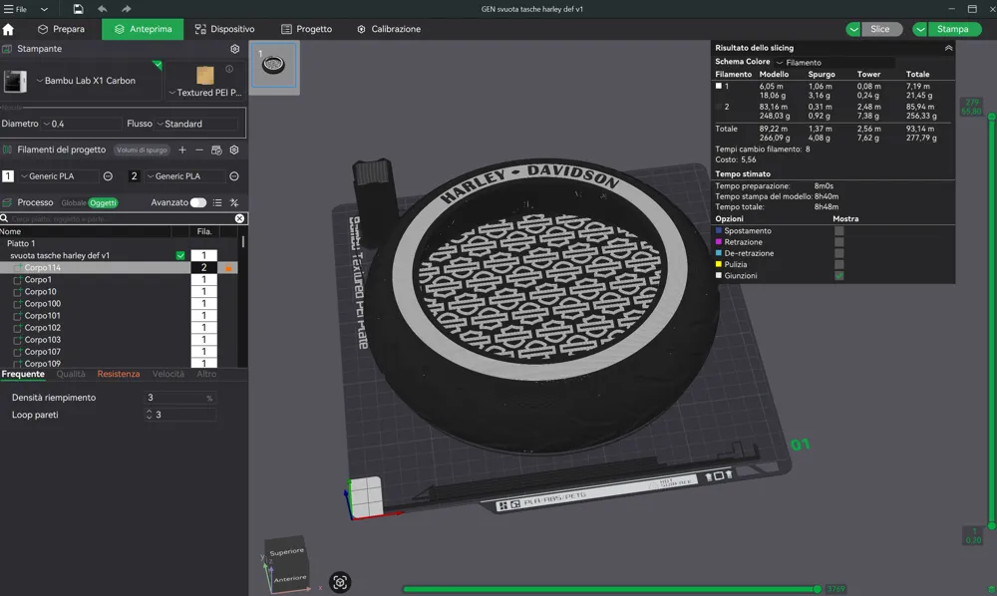Click the Anteriore face of the view cube
This screenshot has width=997, height=596.
pos(290,578)
